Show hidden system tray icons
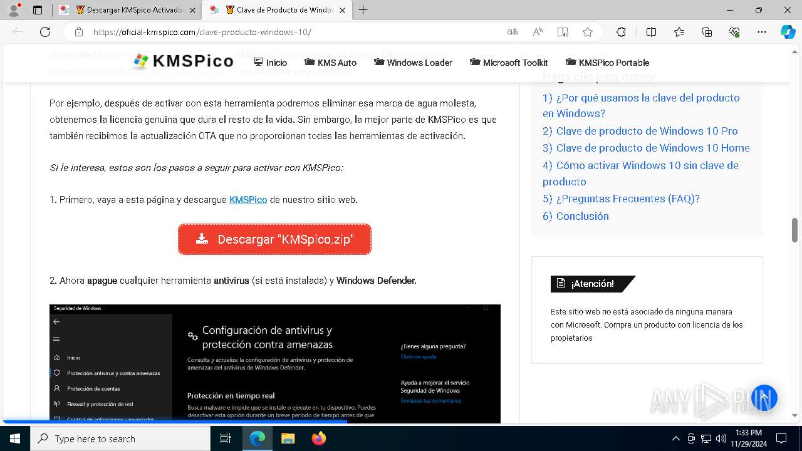Screen dimensions: 802x451 pos(675,438)
